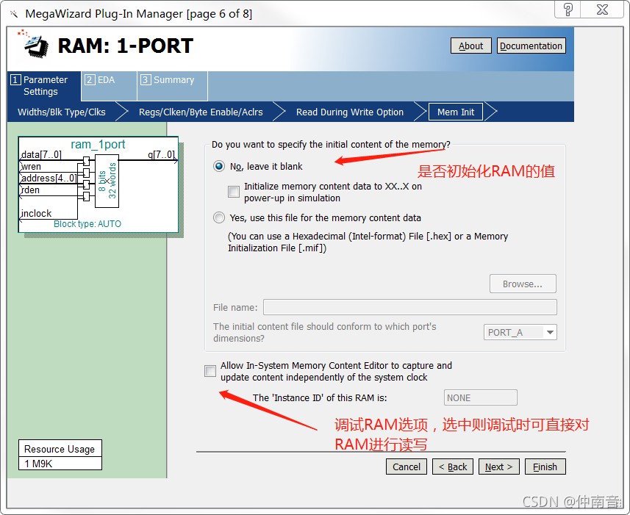
Task: Click the Instance ID field showing NONE
Action: click(x=481, y=397)
